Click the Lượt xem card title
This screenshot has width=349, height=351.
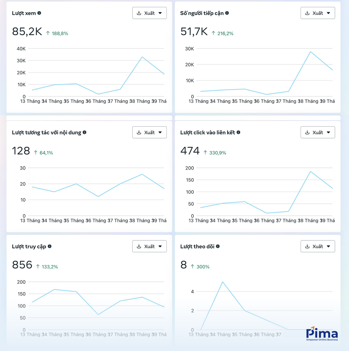coord(24,13)
